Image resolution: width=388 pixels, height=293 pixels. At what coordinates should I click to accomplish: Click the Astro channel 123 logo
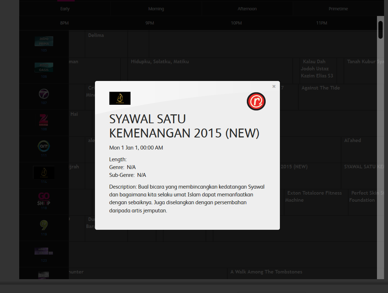pyautogui.click(x=43, y=251)
